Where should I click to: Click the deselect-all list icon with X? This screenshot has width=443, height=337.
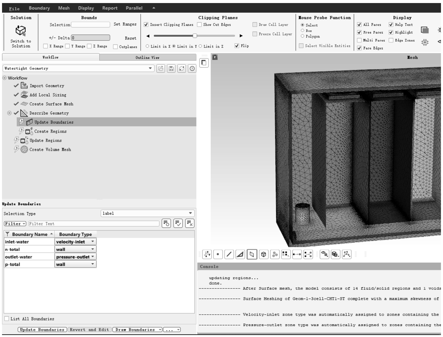coord(190,223)
